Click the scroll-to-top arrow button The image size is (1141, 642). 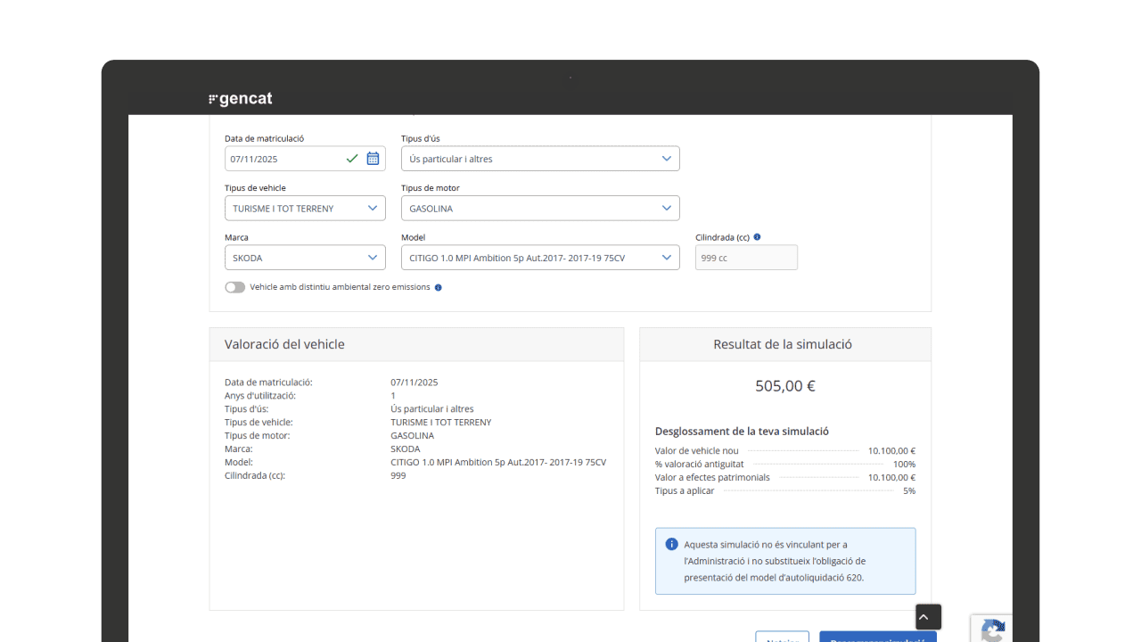coord(927,617)
